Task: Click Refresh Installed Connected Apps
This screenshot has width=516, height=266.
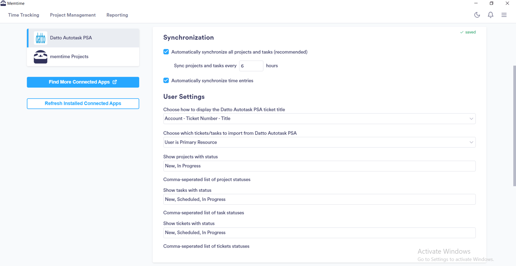Action: click(x=83, y=103)
